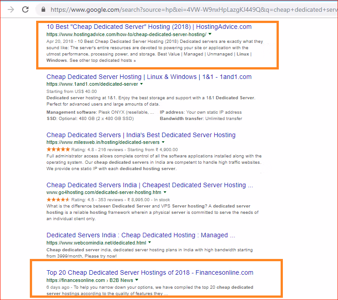338x300 pixels.
Task: Expand the arrow beside 1and1.com/dedicated-server URL
Action: [x=141, y=84]
